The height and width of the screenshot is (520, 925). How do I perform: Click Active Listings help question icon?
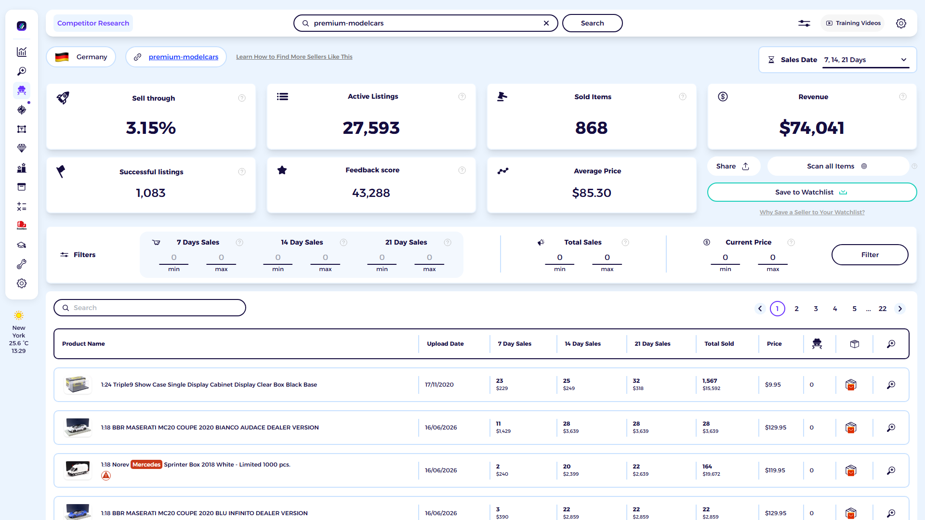coord(462,97)
